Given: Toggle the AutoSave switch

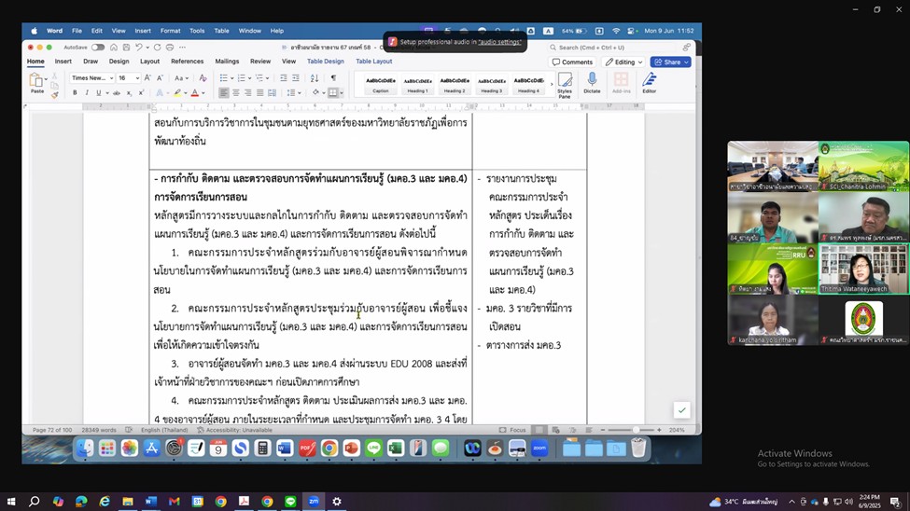Looking at the screenshot, I should click(x=98, y=48).
